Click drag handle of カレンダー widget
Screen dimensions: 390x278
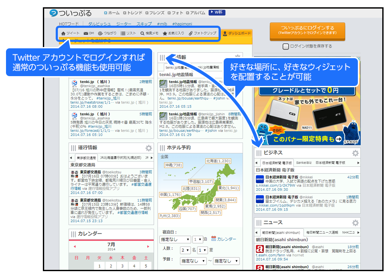73,234
